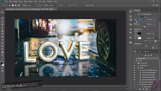Viewport: 161px width, 91px height.
Task: Hide the Infinite Light 1 layer
Action: point(134,65)
